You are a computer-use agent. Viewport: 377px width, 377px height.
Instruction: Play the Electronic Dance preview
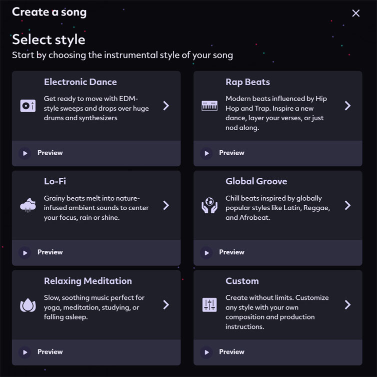point(25,153)
